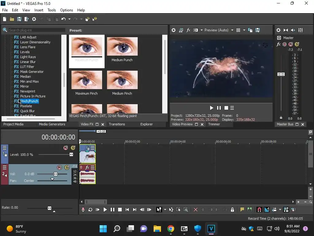The image size is (314, 236).
Task: Show the preview Overlays grid icon
Action: (x=238, y=30)
